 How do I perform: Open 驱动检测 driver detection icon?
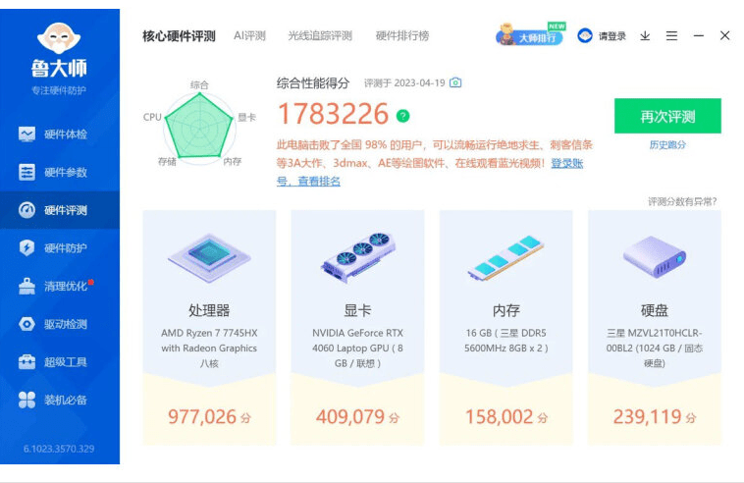[x=27, y=324]
